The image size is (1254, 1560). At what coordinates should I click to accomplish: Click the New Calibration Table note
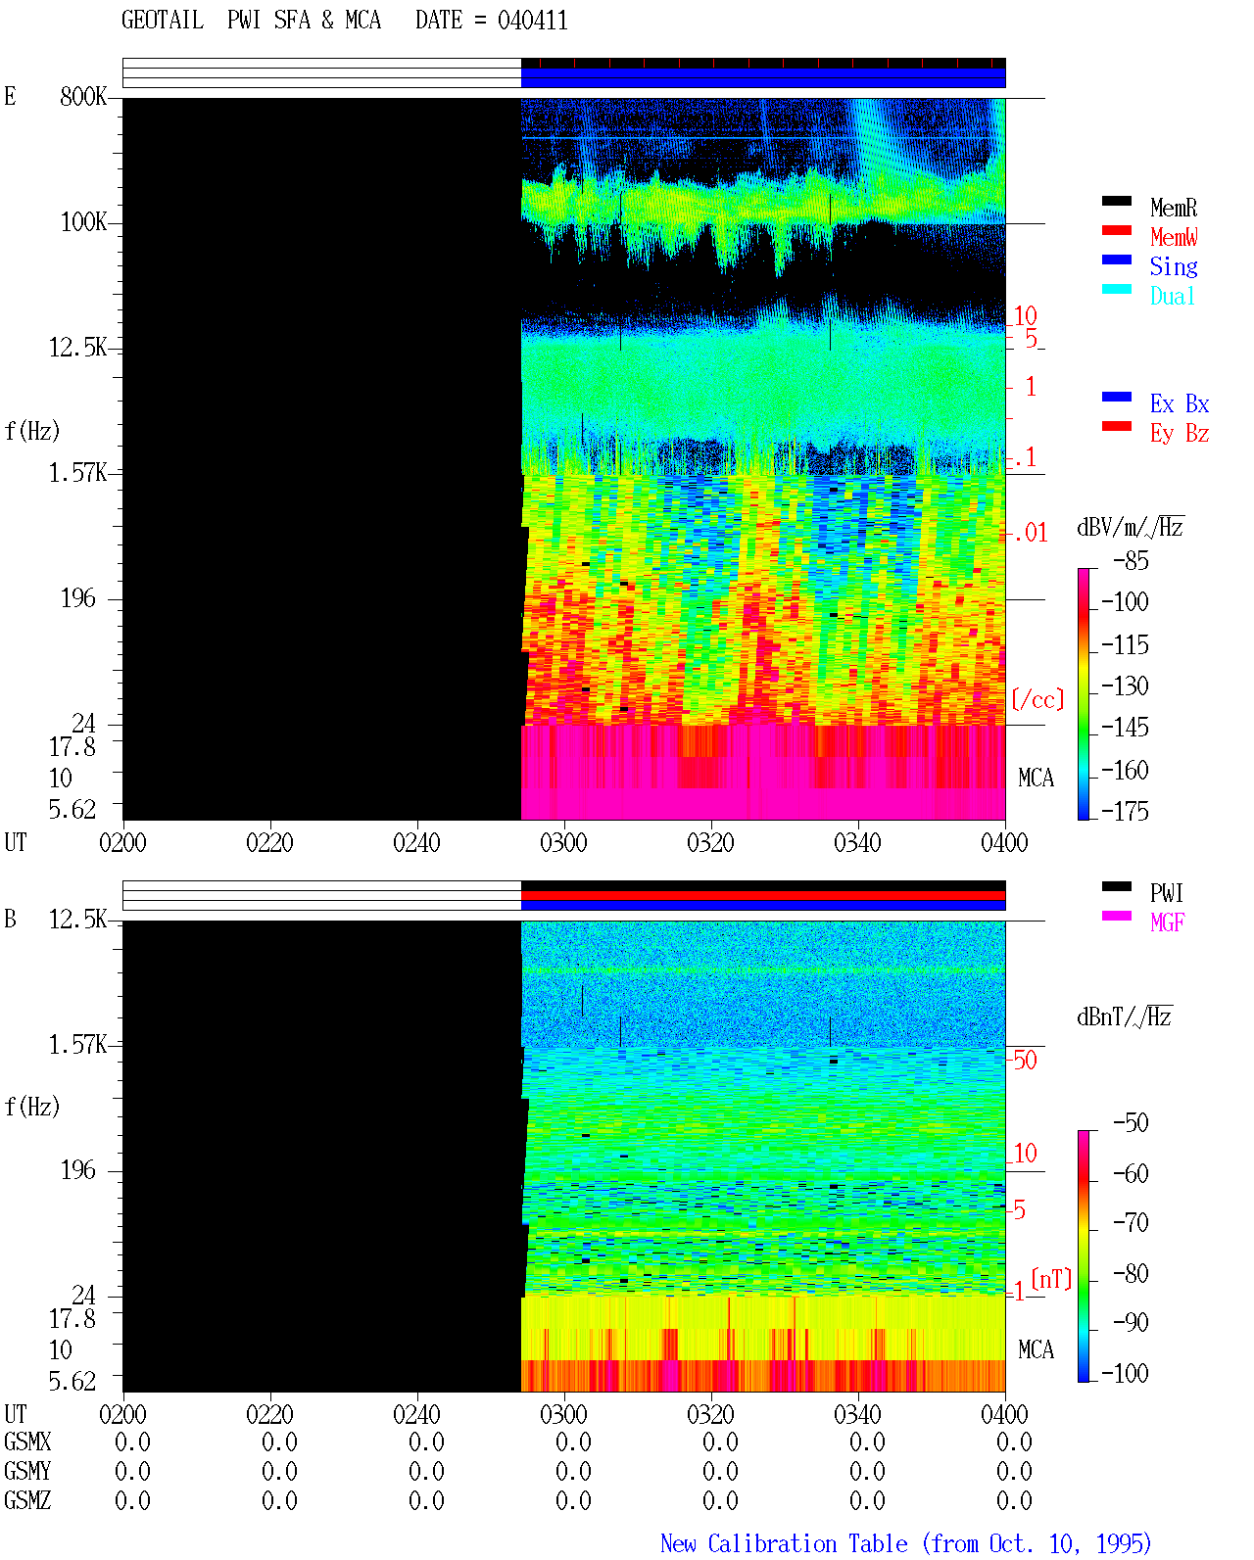(906, 1543)
